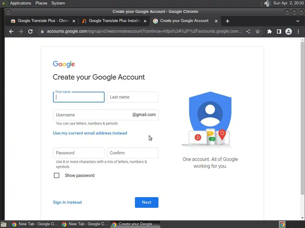Close the Create your Google Account tab

pyautogui.click(x=216, y=21)
